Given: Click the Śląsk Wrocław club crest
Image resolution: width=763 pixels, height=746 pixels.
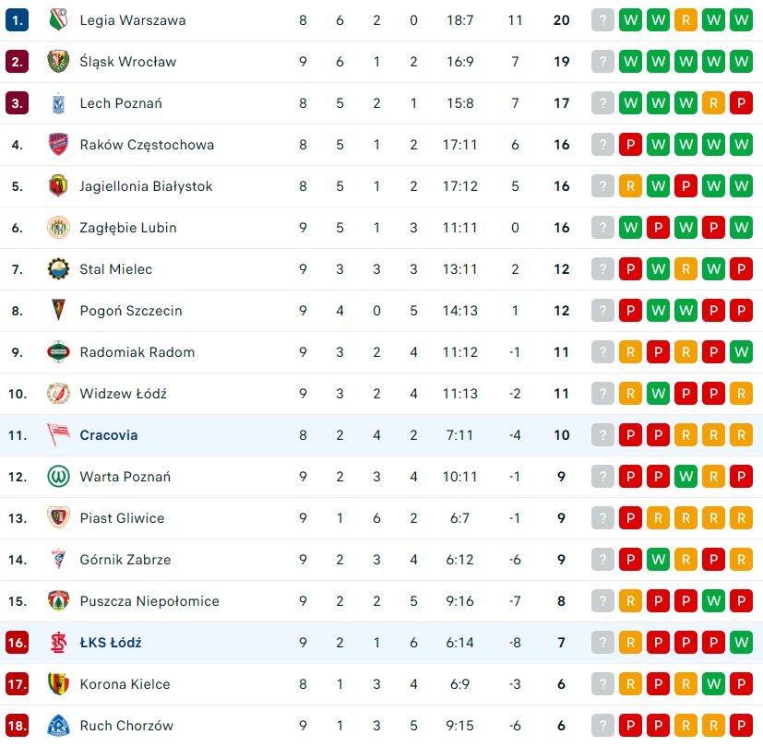Looking at the screenshot, I should click(58, 62).
